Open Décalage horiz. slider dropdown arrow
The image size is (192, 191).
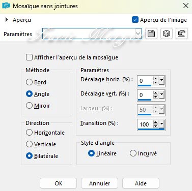[x=161, y=81]
